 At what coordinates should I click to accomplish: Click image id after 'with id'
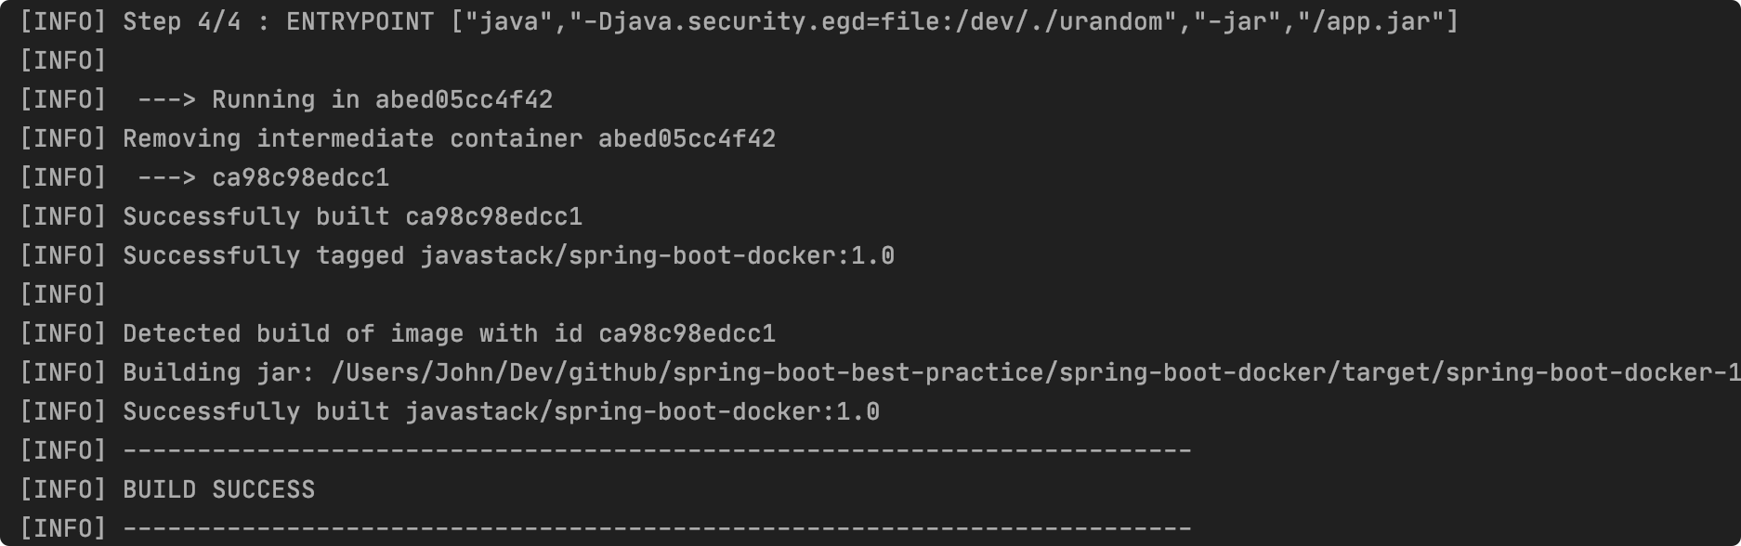pyautogui.click(x=687, y=333)
